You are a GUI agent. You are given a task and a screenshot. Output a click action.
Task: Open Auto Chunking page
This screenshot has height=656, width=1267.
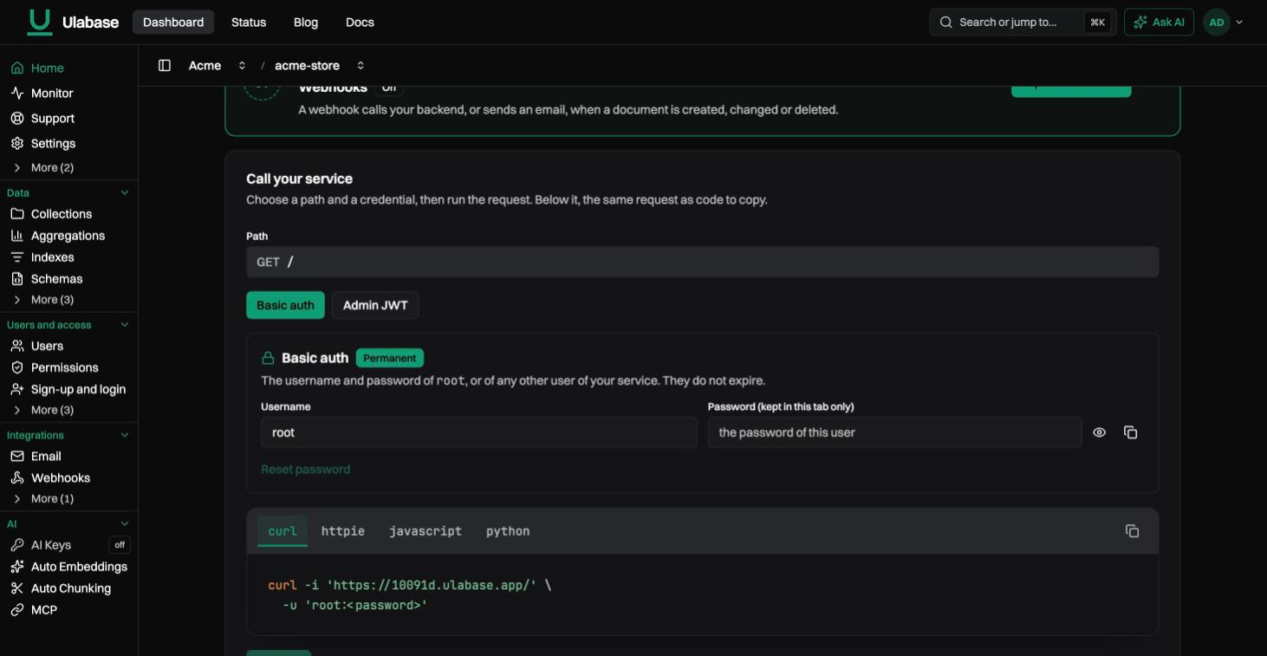click(69, 588)
